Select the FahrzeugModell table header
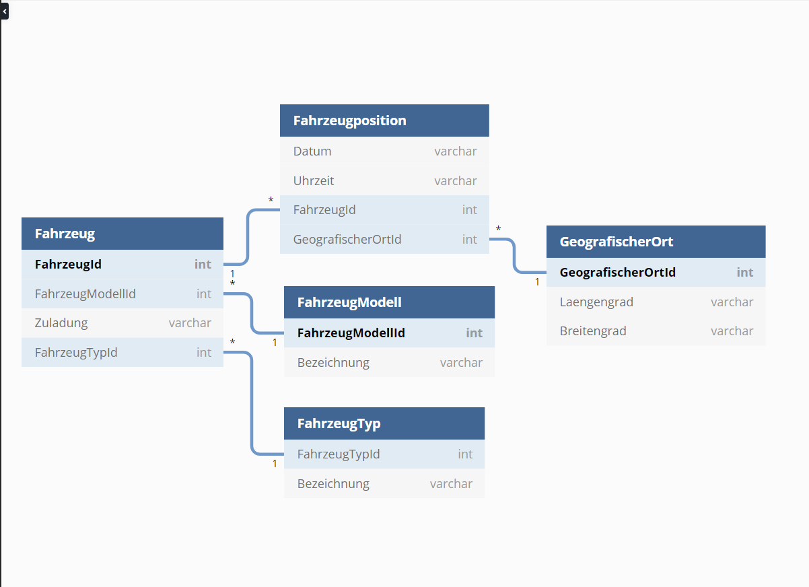This screenshot has height=587, width=809. (x=389, y=302)
